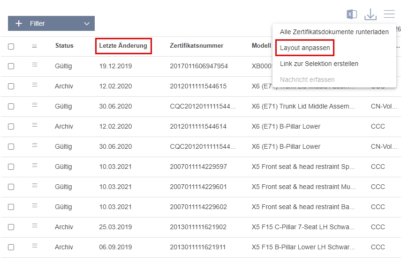
Task: Check the row with certificate 2007011114229601
Action: 11,187
